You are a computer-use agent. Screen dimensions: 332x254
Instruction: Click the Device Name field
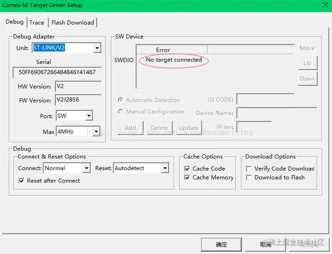tap(277, 113)
